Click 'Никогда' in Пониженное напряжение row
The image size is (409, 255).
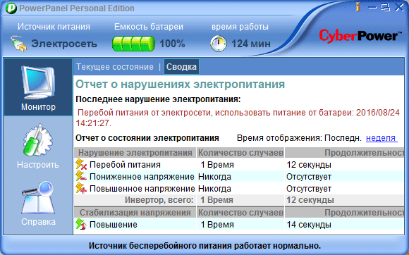pyautogui.click(x=214, y=177)
